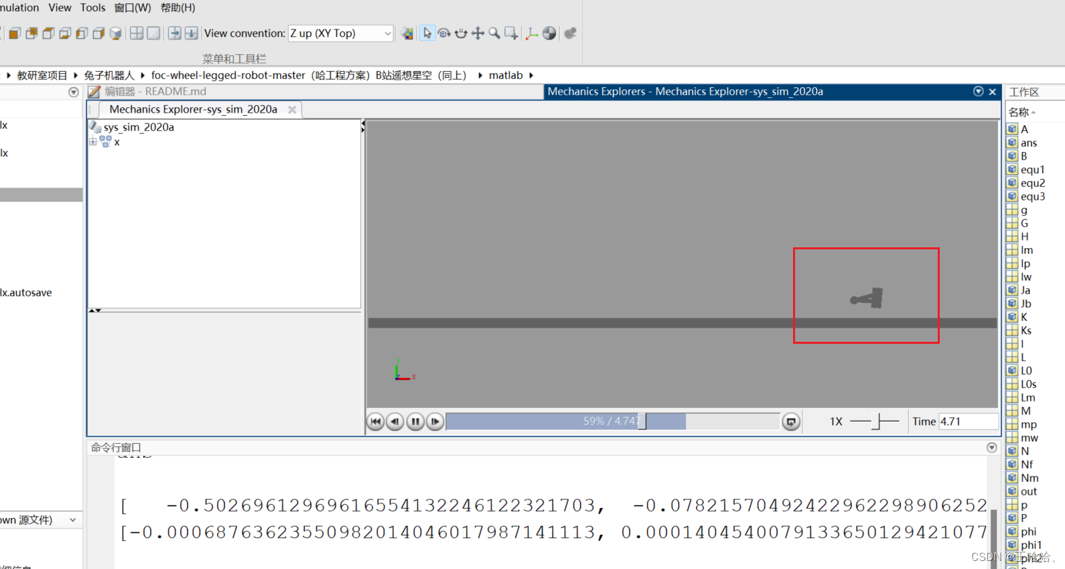Open the View menu
The image size is (1065, 569).
60,8
